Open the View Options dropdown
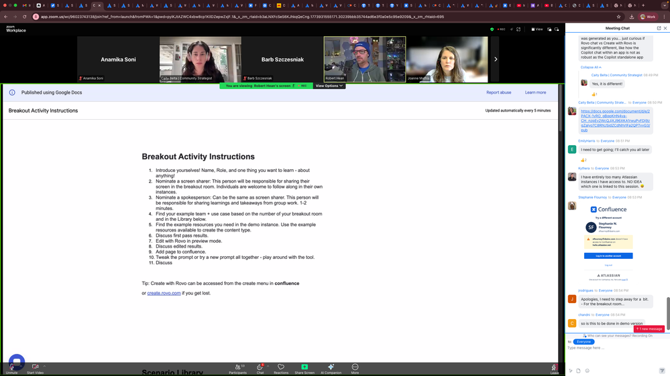The width and height of the screenshot is (670, 376). coord(329,86)
